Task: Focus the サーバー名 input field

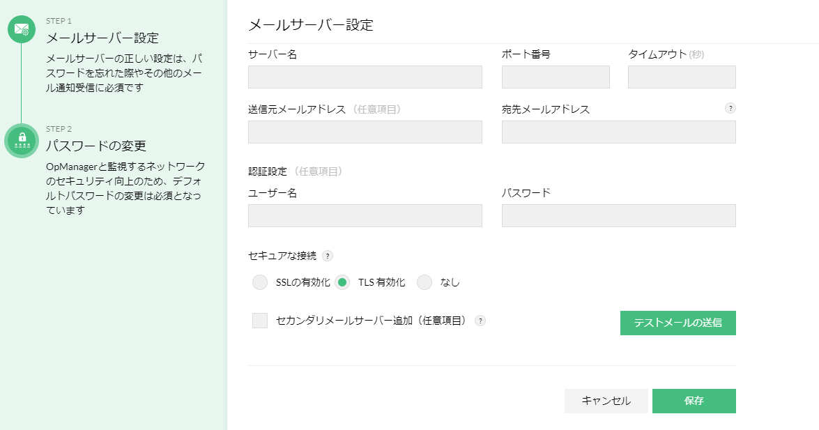Action: tap(365, 77)
